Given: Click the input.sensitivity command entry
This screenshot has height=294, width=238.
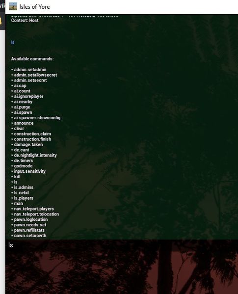Looking at the screenshot, I should click(29, 171).
